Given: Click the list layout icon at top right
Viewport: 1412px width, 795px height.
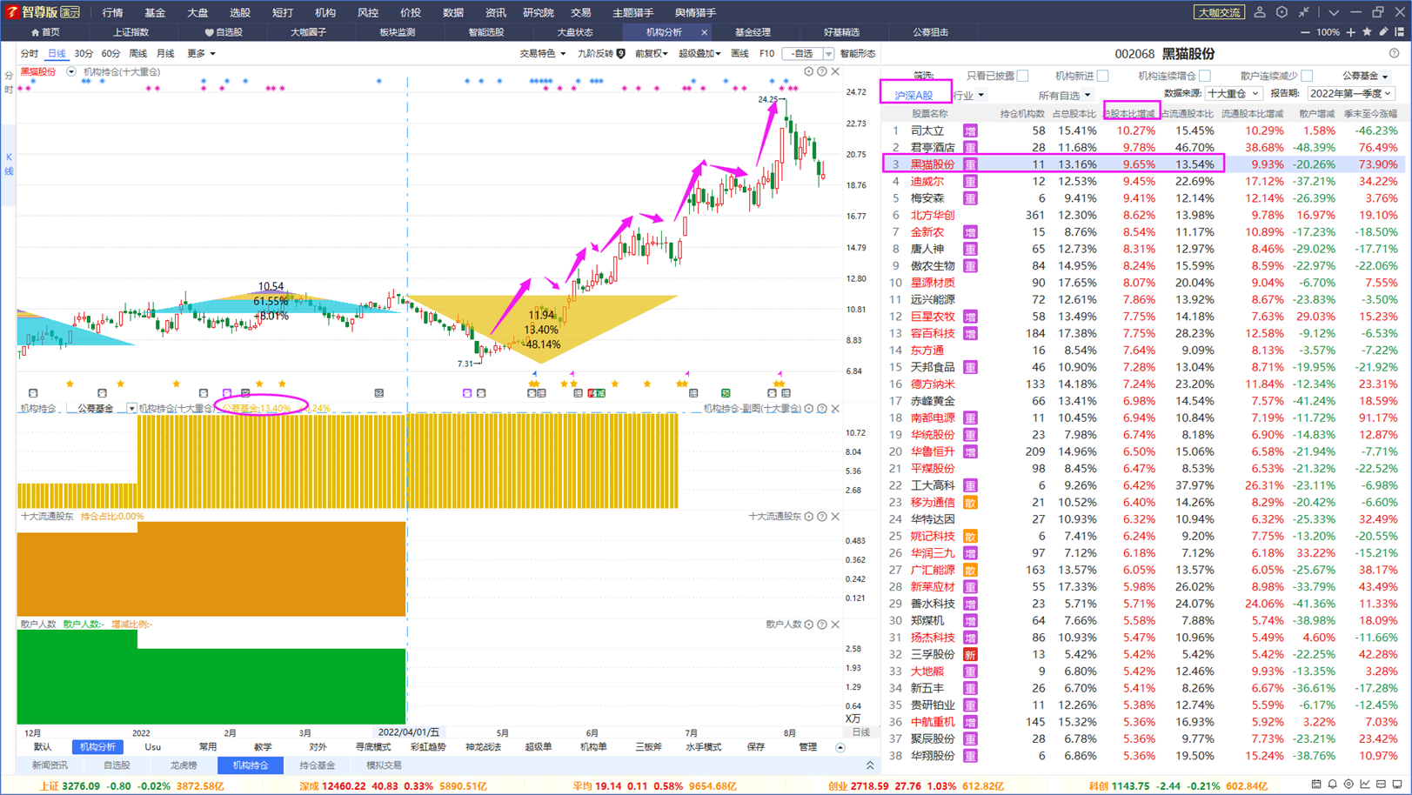Looking at the screenshot, I should [1400, 32].
